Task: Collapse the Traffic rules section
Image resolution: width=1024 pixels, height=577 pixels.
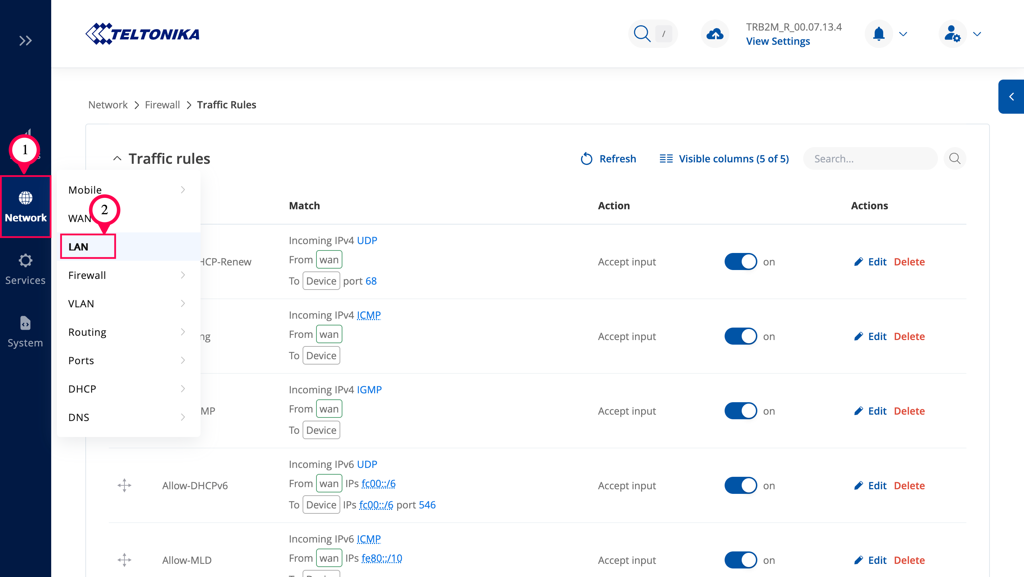Action: pyautogui.click(x=117, y=158)
